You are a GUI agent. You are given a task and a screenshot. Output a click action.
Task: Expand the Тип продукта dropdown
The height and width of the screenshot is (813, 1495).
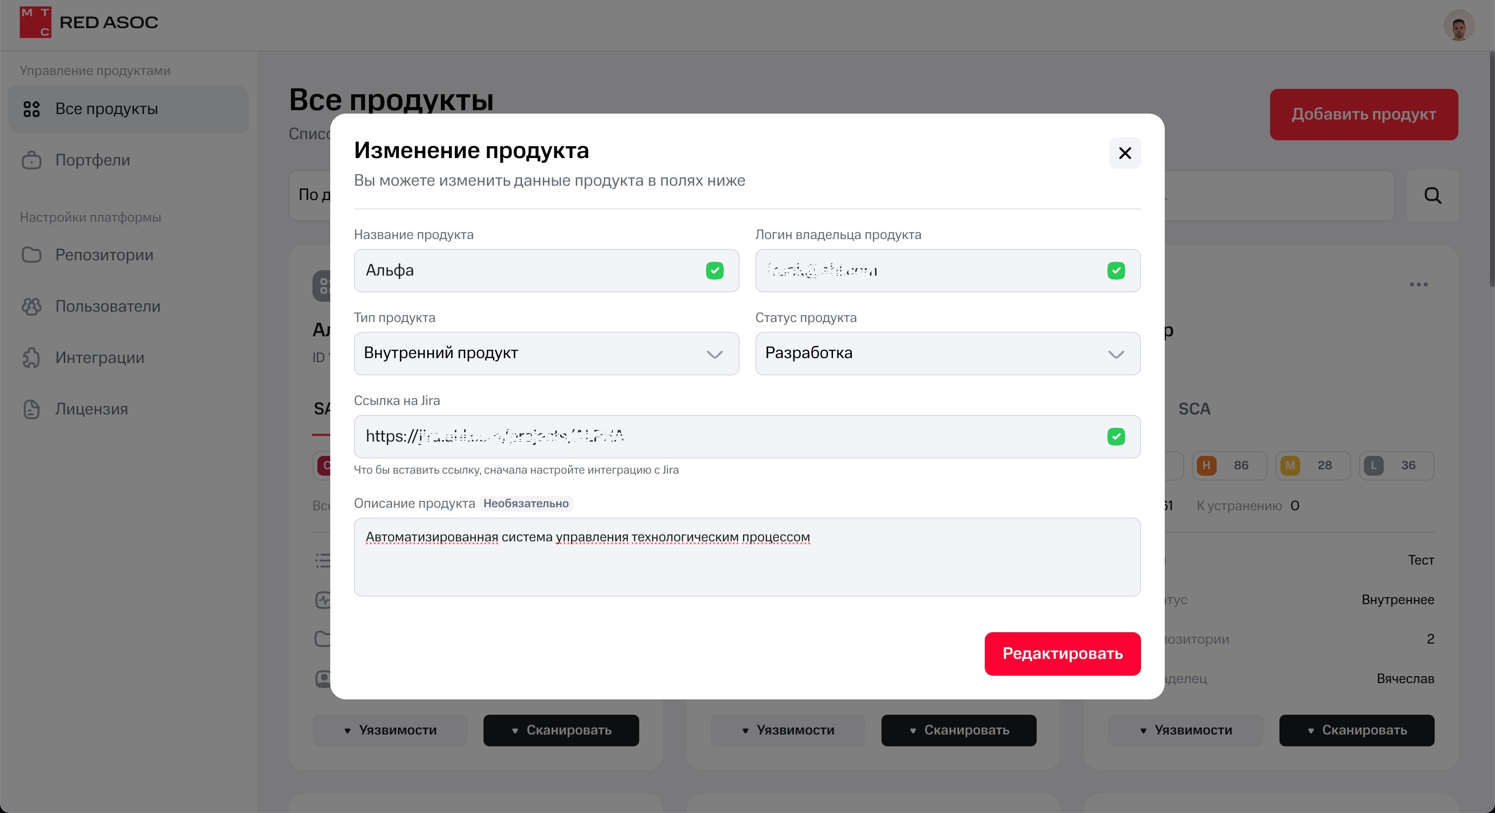click(546, 354)
